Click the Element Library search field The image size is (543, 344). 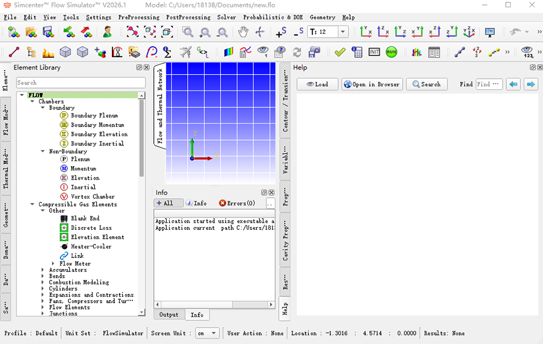click(81, 83)
